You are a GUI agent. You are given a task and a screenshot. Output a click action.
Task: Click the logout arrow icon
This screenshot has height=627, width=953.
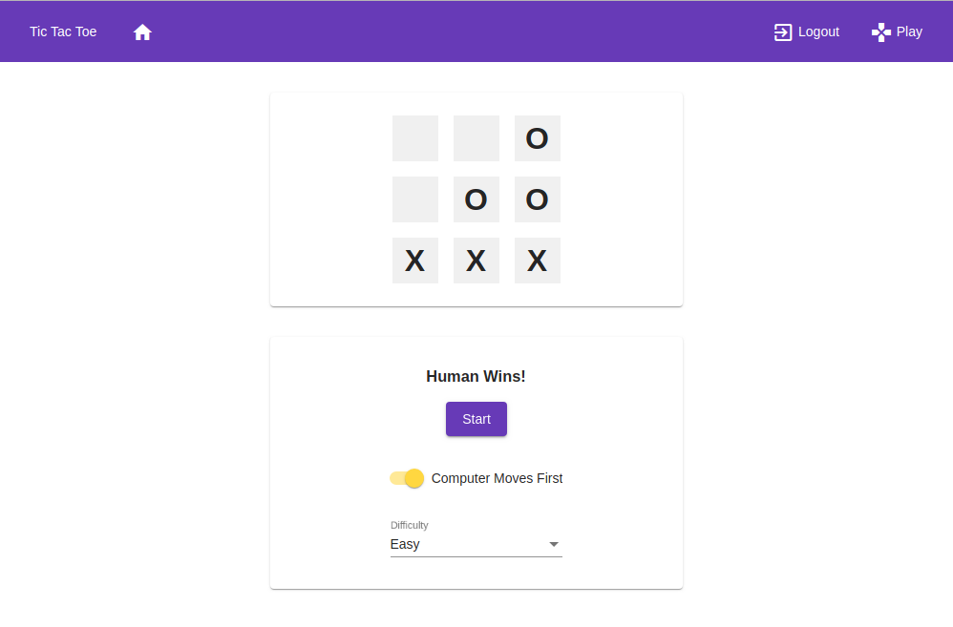point(783,32)
